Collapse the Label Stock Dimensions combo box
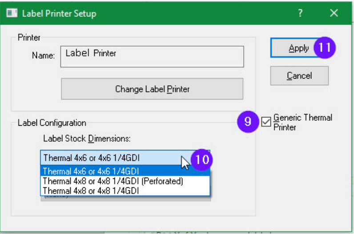 125,158
